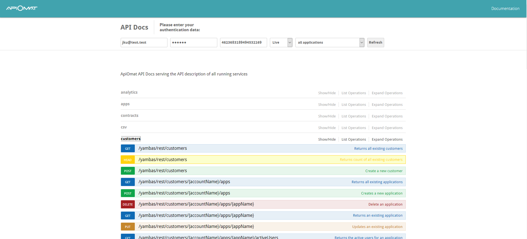527x239 pixels.
Task: Click Expand Operations for apps
Action: [x=387, y=105]
